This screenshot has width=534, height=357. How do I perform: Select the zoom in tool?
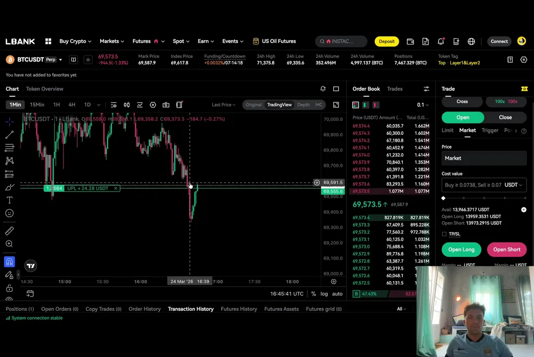tap(9, 244)
